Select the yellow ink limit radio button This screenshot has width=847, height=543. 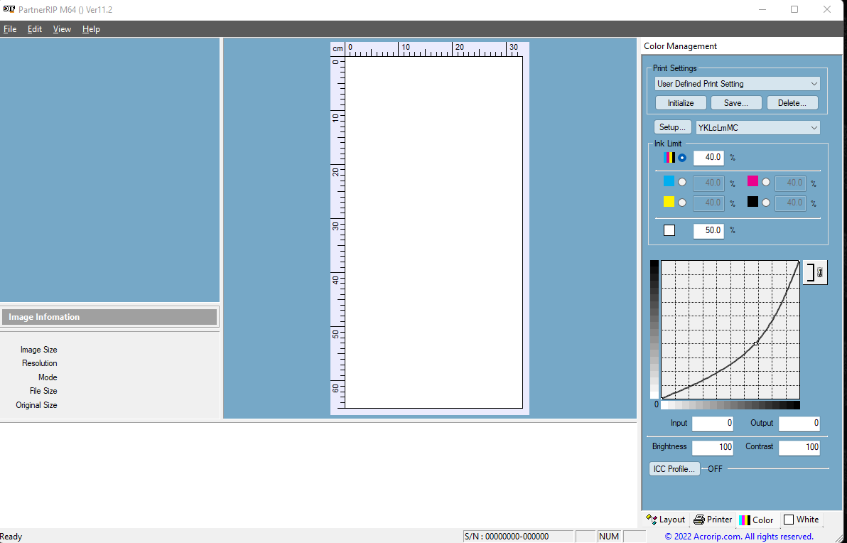pos(682,203)
